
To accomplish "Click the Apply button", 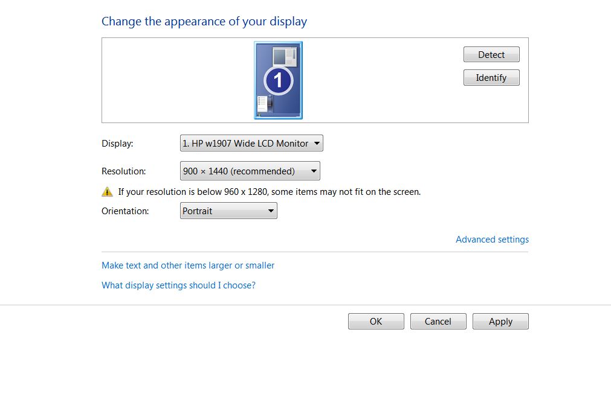I will (x=500, y=322).
